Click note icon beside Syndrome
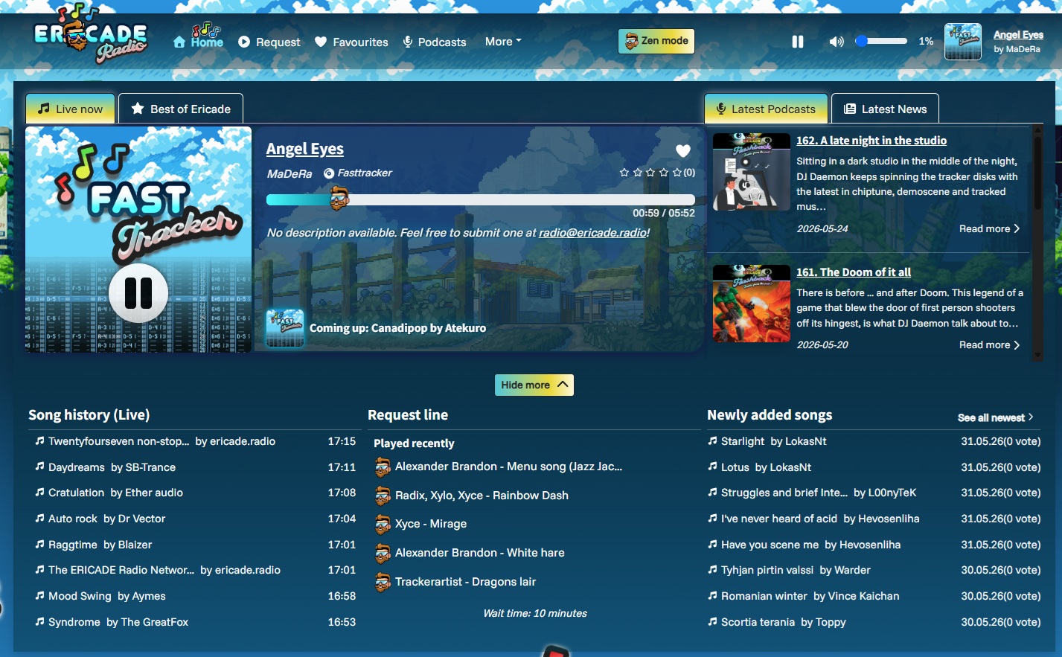This screenshot has height=657, width=1062. [x=39, y=621]
